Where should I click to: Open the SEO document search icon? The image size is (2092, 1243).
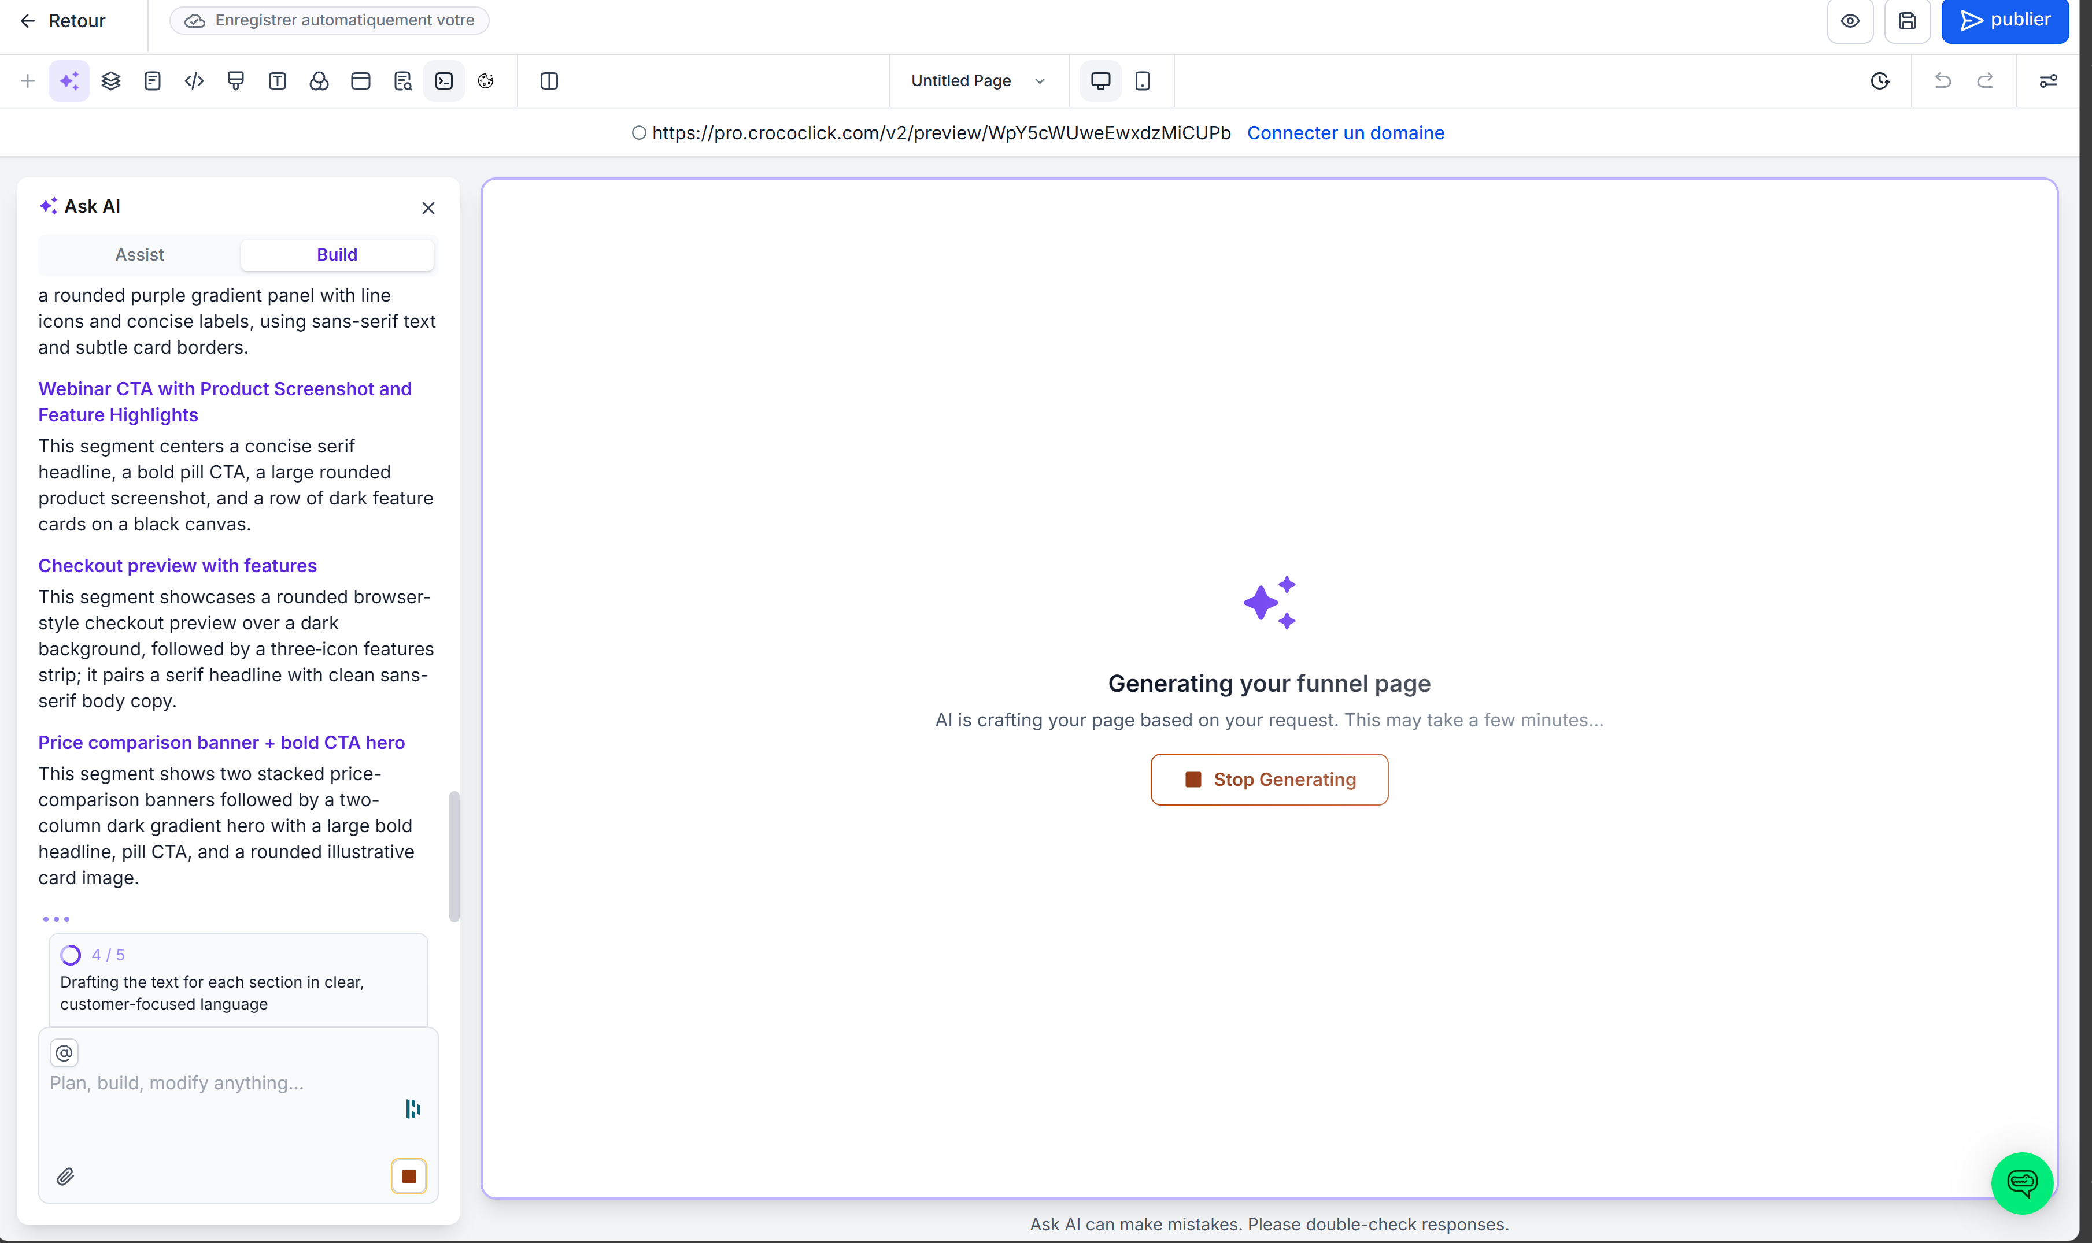402,81
